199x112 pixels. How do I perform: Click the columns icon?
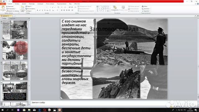pos(72,10)
